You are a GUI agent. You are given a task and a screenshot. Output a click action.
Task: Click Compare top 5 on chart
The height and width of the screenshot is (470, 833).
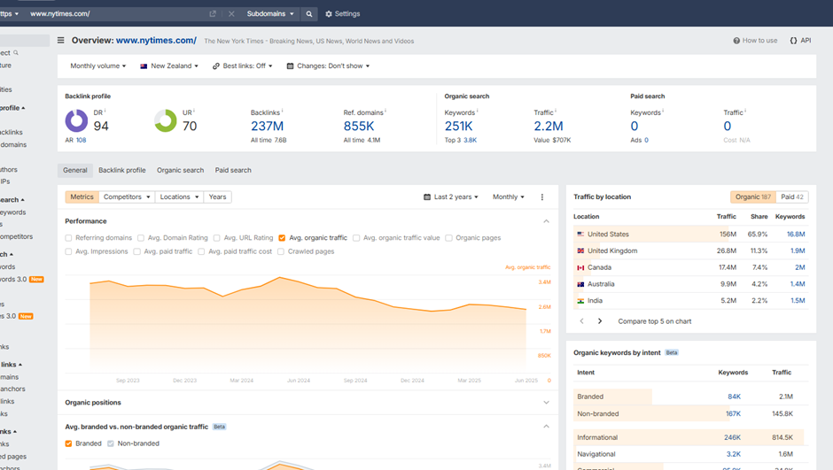655,321
